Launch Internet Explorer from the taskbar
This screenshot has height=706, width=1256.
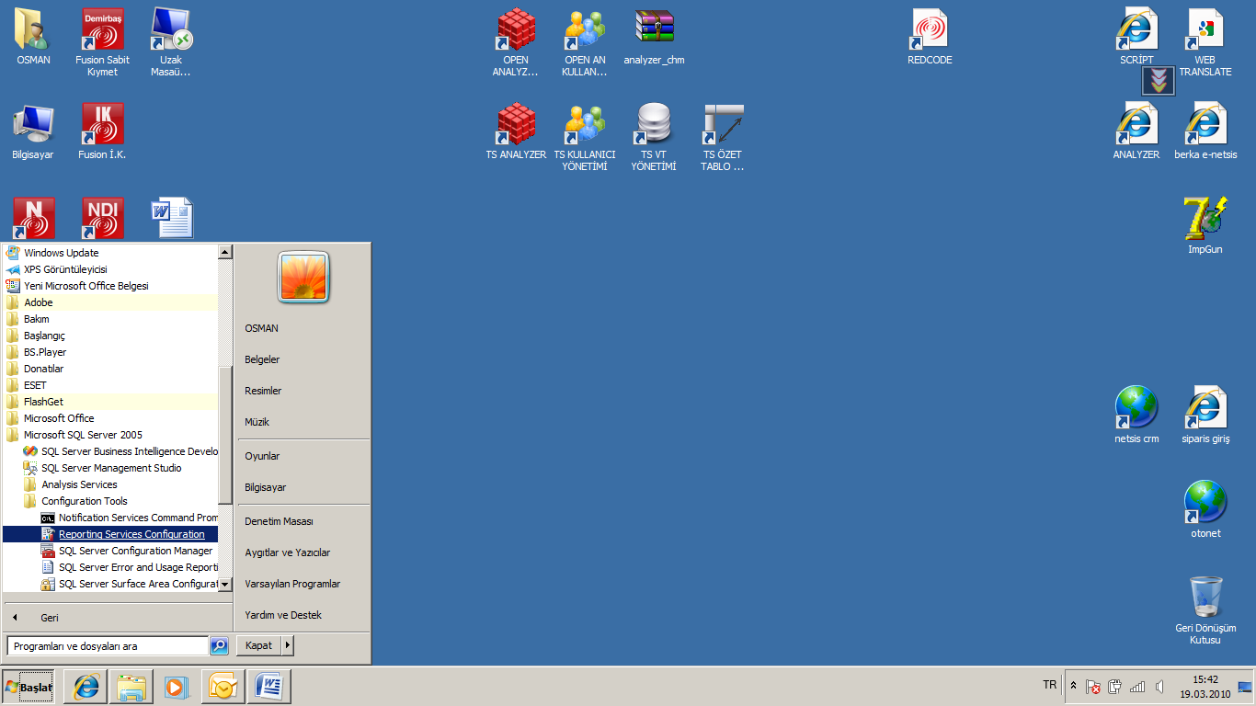point(86,687)
